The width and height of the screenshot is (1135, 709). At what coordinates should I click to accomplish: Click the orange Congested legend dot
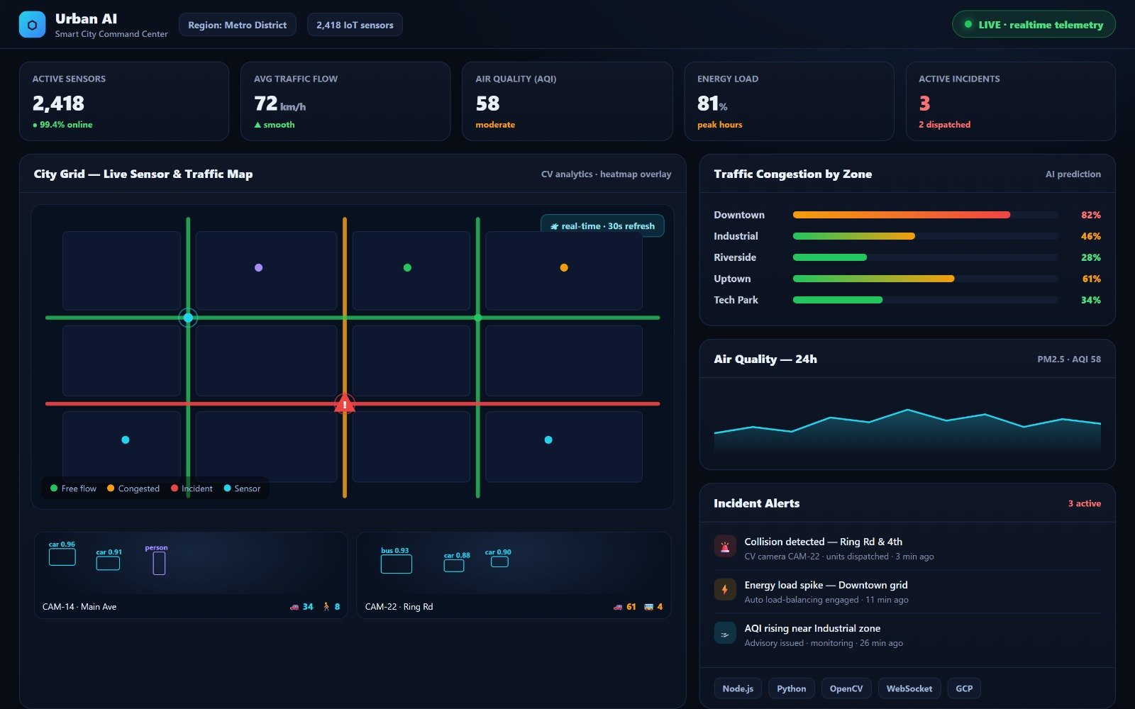click(111, 489)
